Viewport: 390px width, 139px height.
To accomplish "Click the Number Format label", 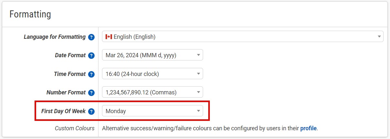I will [x=66, y=92].
